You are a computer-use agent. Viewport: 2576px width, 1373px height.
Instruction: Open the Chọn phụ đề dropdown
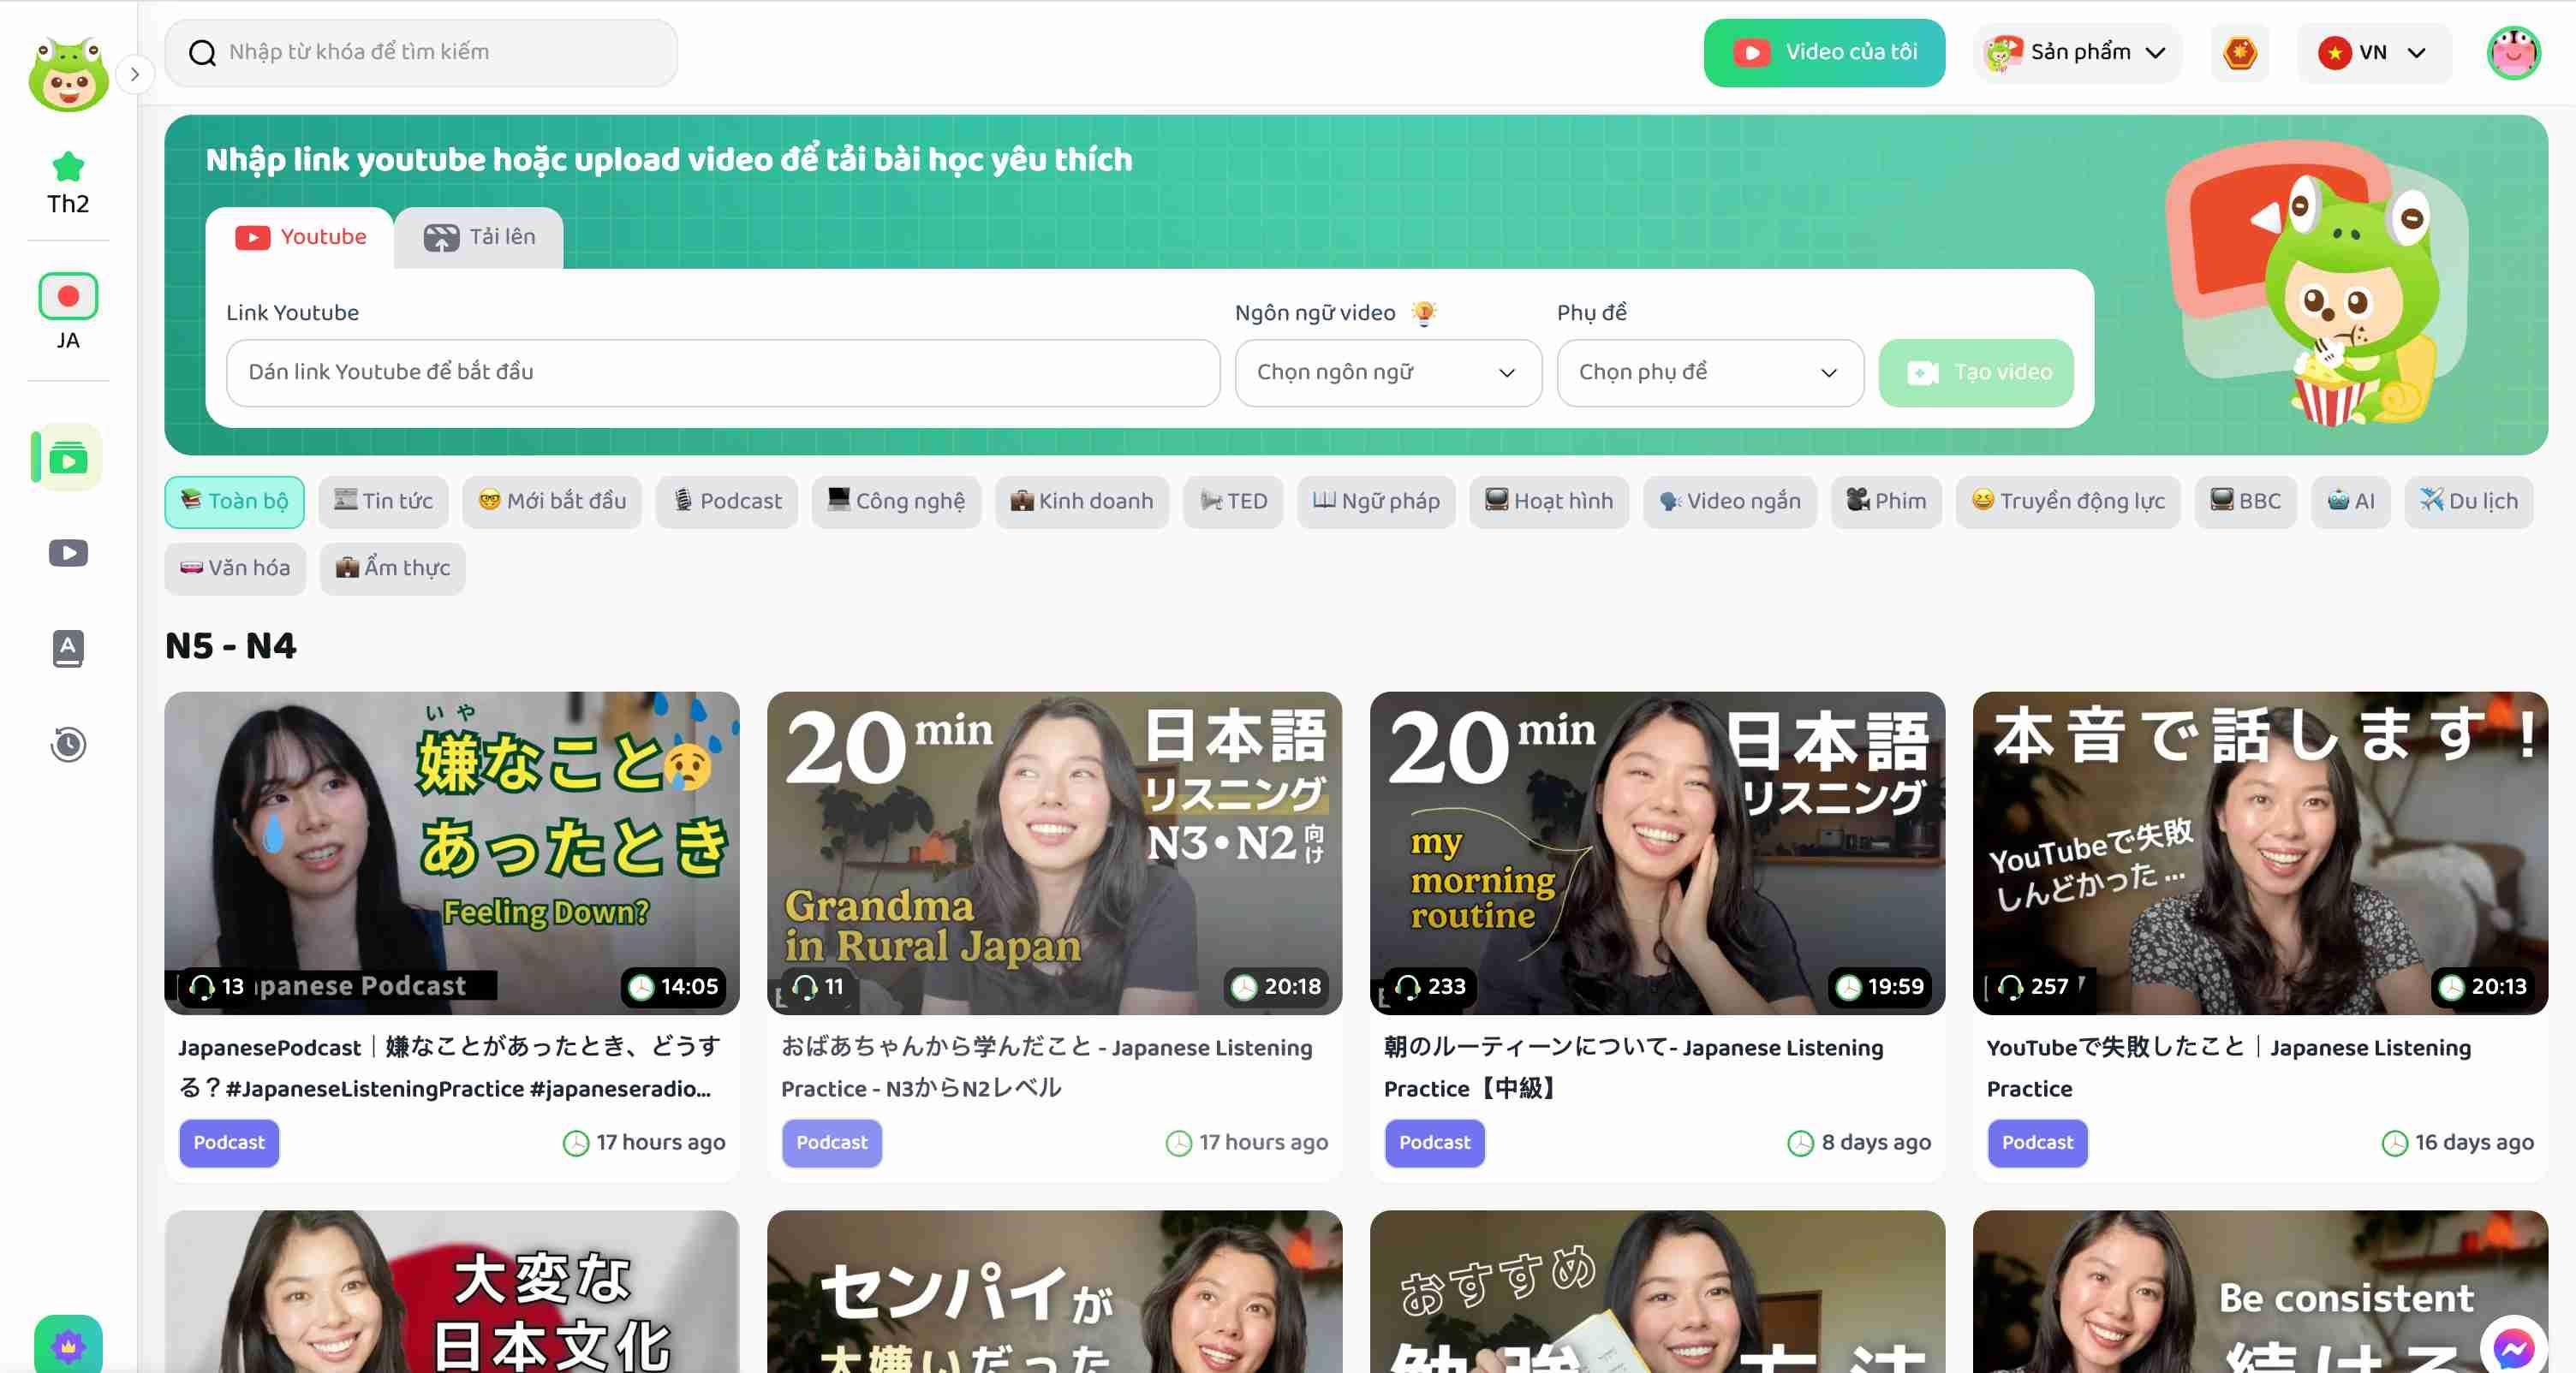point(1710,372)
